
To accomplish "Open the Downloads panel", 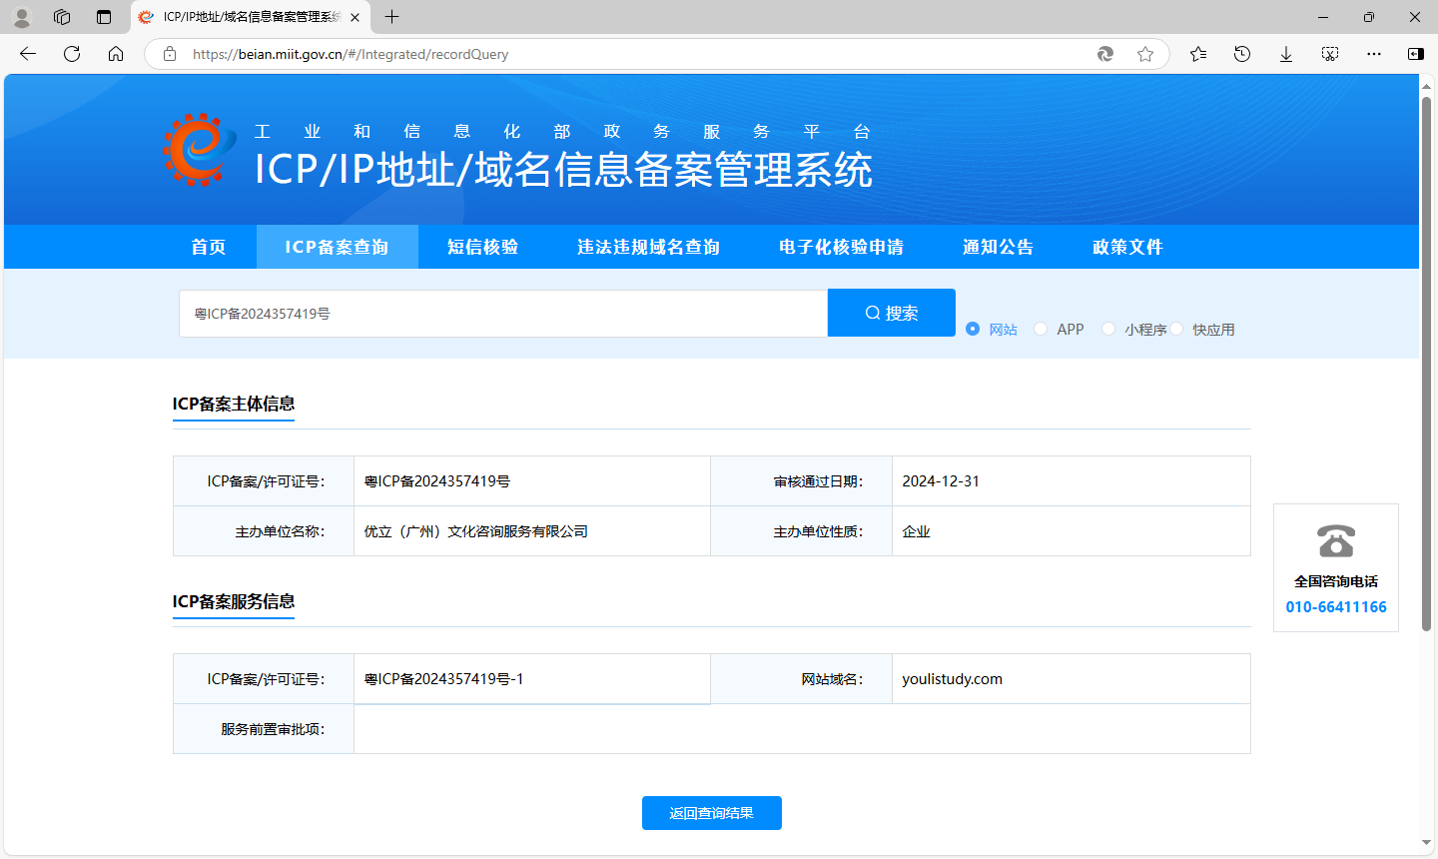I will tap(1286, 54).
